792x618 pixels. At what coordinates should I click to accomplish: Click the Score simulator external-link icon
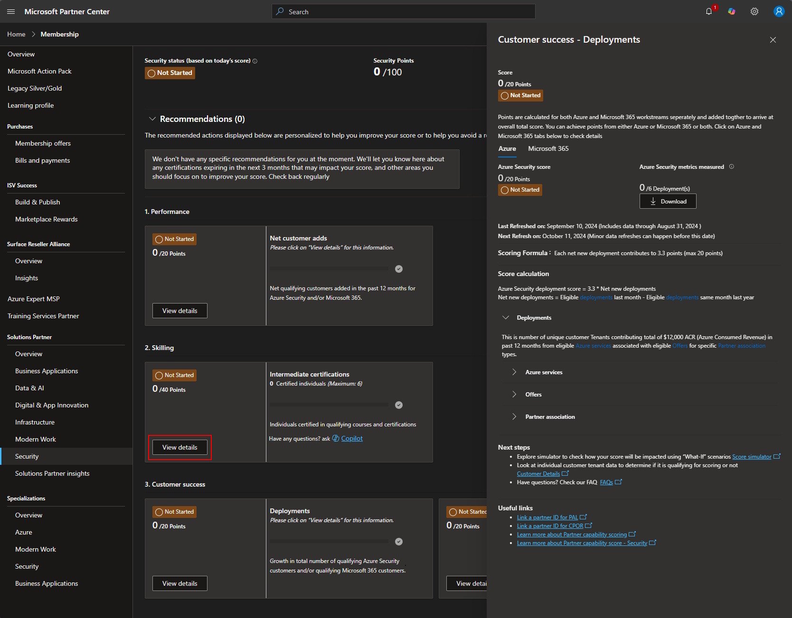point(777,456)
